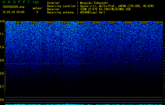Click antenna value A504HB(yagi 4el)
Viewport: 165px width, 105px height.
coord(93,12)
